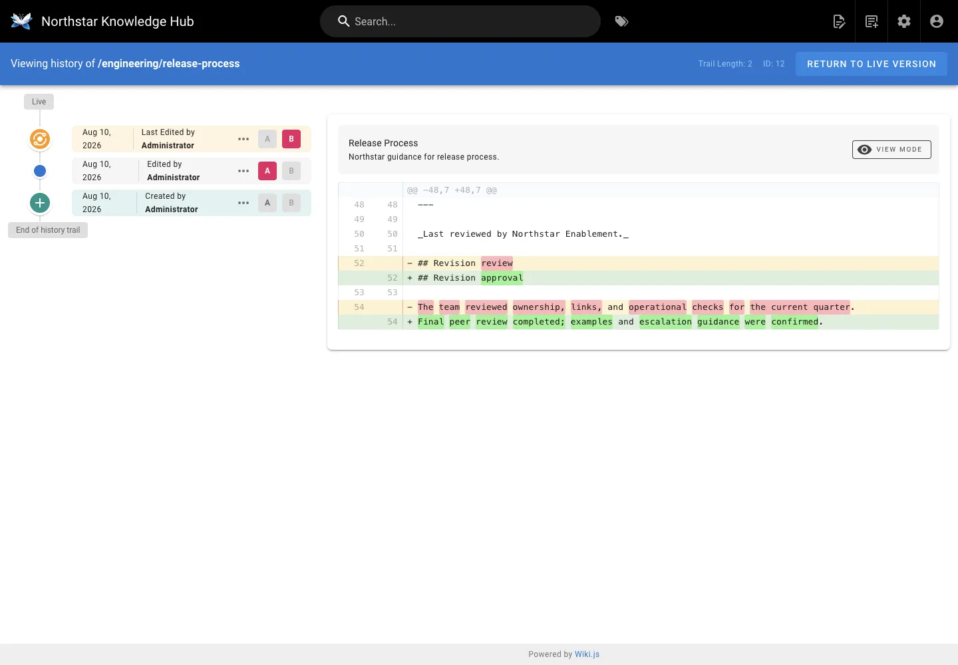Click the new page icon
This screenshot has height=665, width=958.
[x=872, y=21]
